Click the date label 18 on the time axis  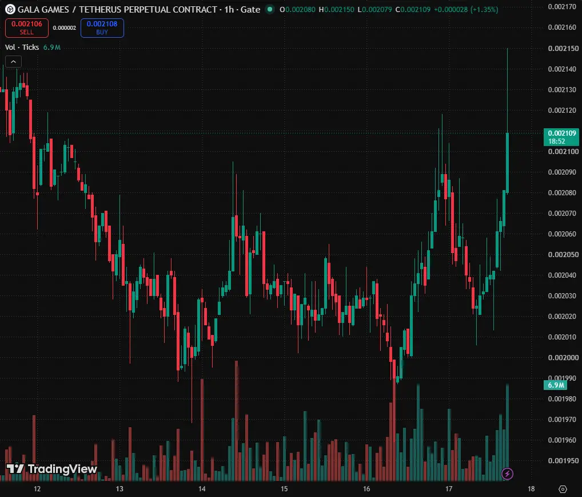pos(532,489)
